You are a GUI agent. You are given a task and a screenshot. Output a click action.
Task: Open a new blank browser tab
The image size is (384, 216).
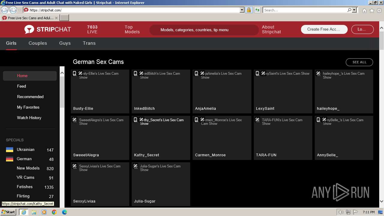tap(64, 18)
